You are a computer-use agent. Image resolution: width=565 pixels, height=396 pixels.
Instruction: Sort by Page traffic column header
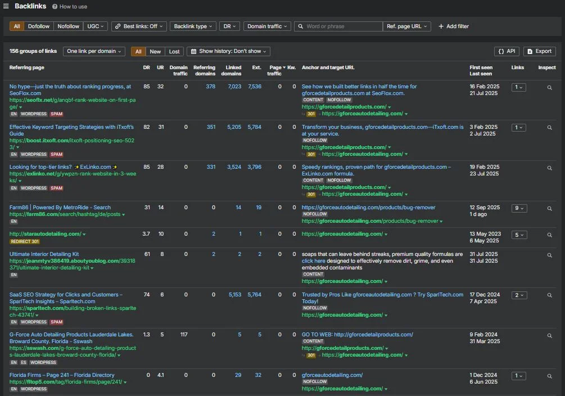click(x=275, y=70)
